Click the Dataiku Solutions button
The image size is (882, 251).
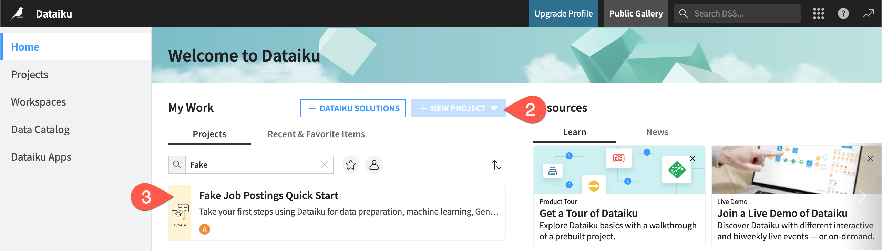[x=353, y=108]
